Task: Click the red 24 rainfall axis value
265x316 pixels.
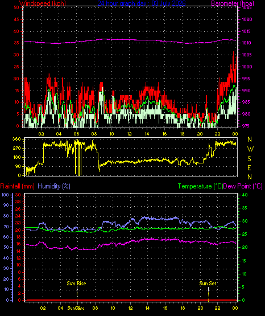Action: [x=18, y=216]
